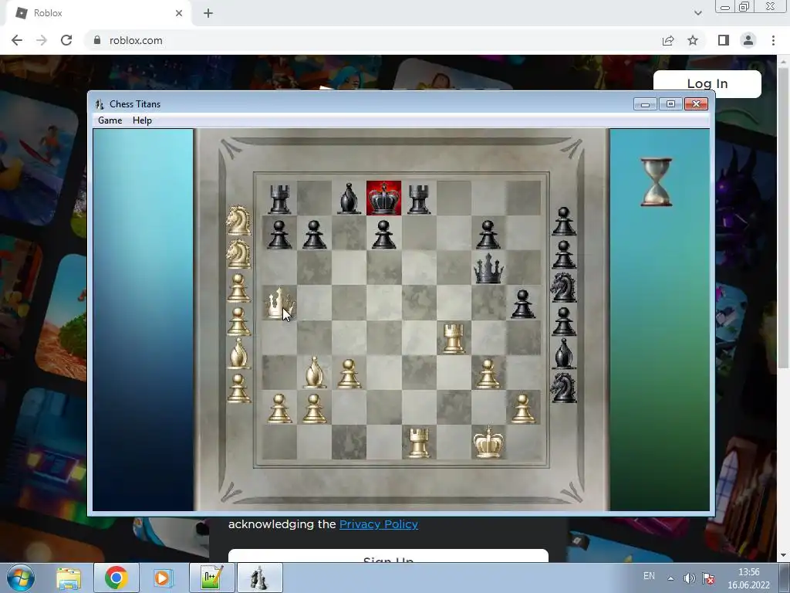Viewport: 790px width, 593px height.
Task: Select the white pawn on h2
Action: 523,408
